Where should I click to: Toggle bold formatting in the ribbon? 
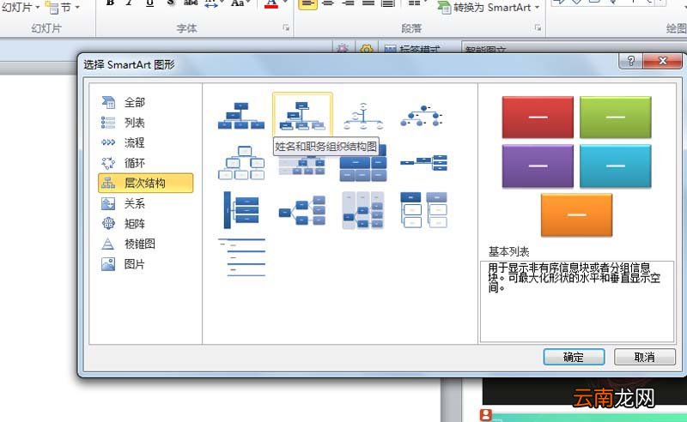pyautogui.click(x=111, y=3)
